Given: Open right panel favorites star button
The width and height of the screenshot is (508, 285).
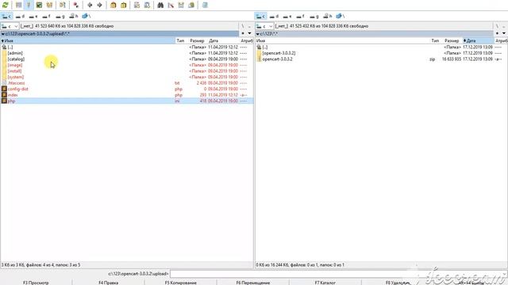Looking at the screenshot, I should [498, 33].
